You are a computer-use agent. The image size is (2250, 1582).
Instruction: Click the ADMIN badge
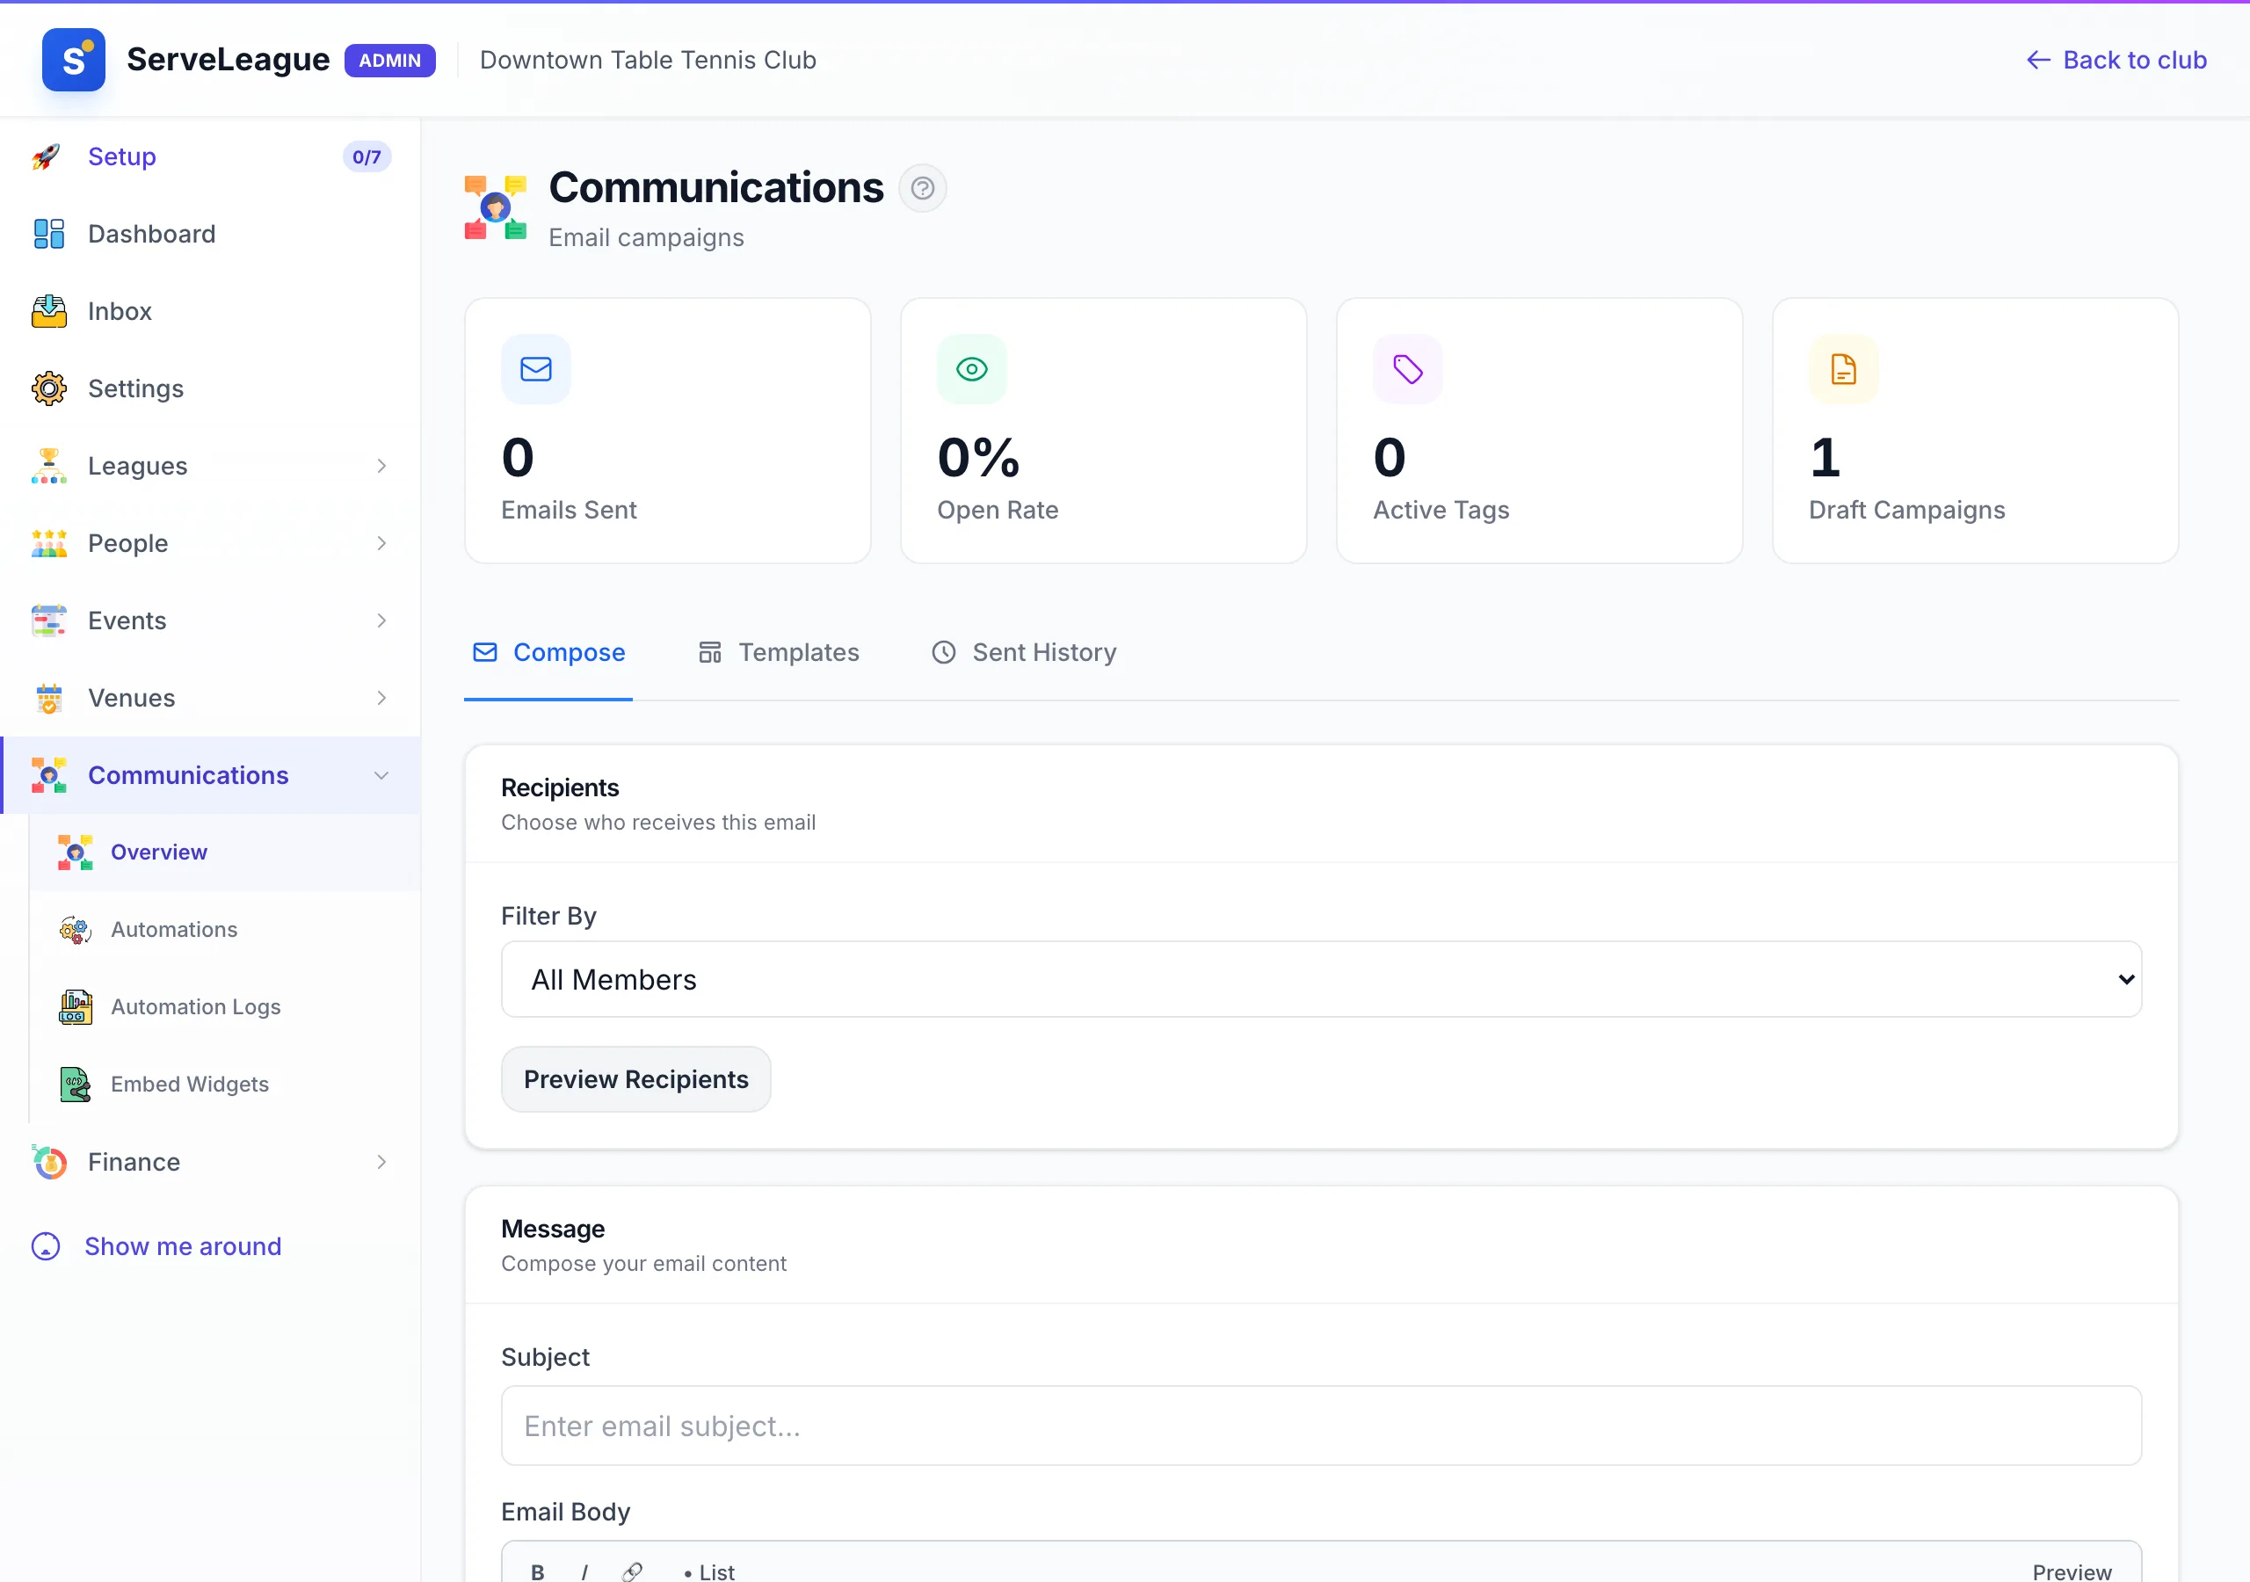coord(390,60)
